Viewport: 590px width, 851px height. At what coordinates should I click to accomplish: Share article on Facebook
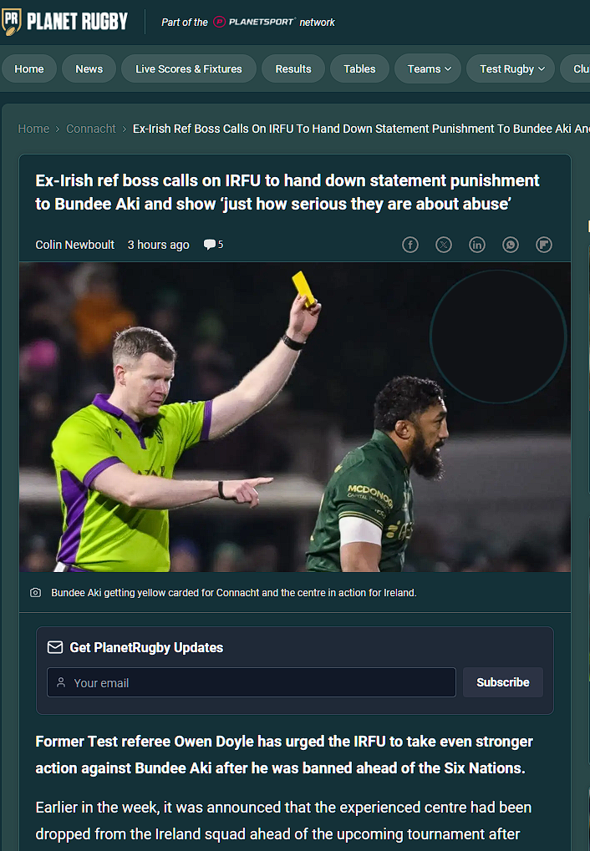410,245
